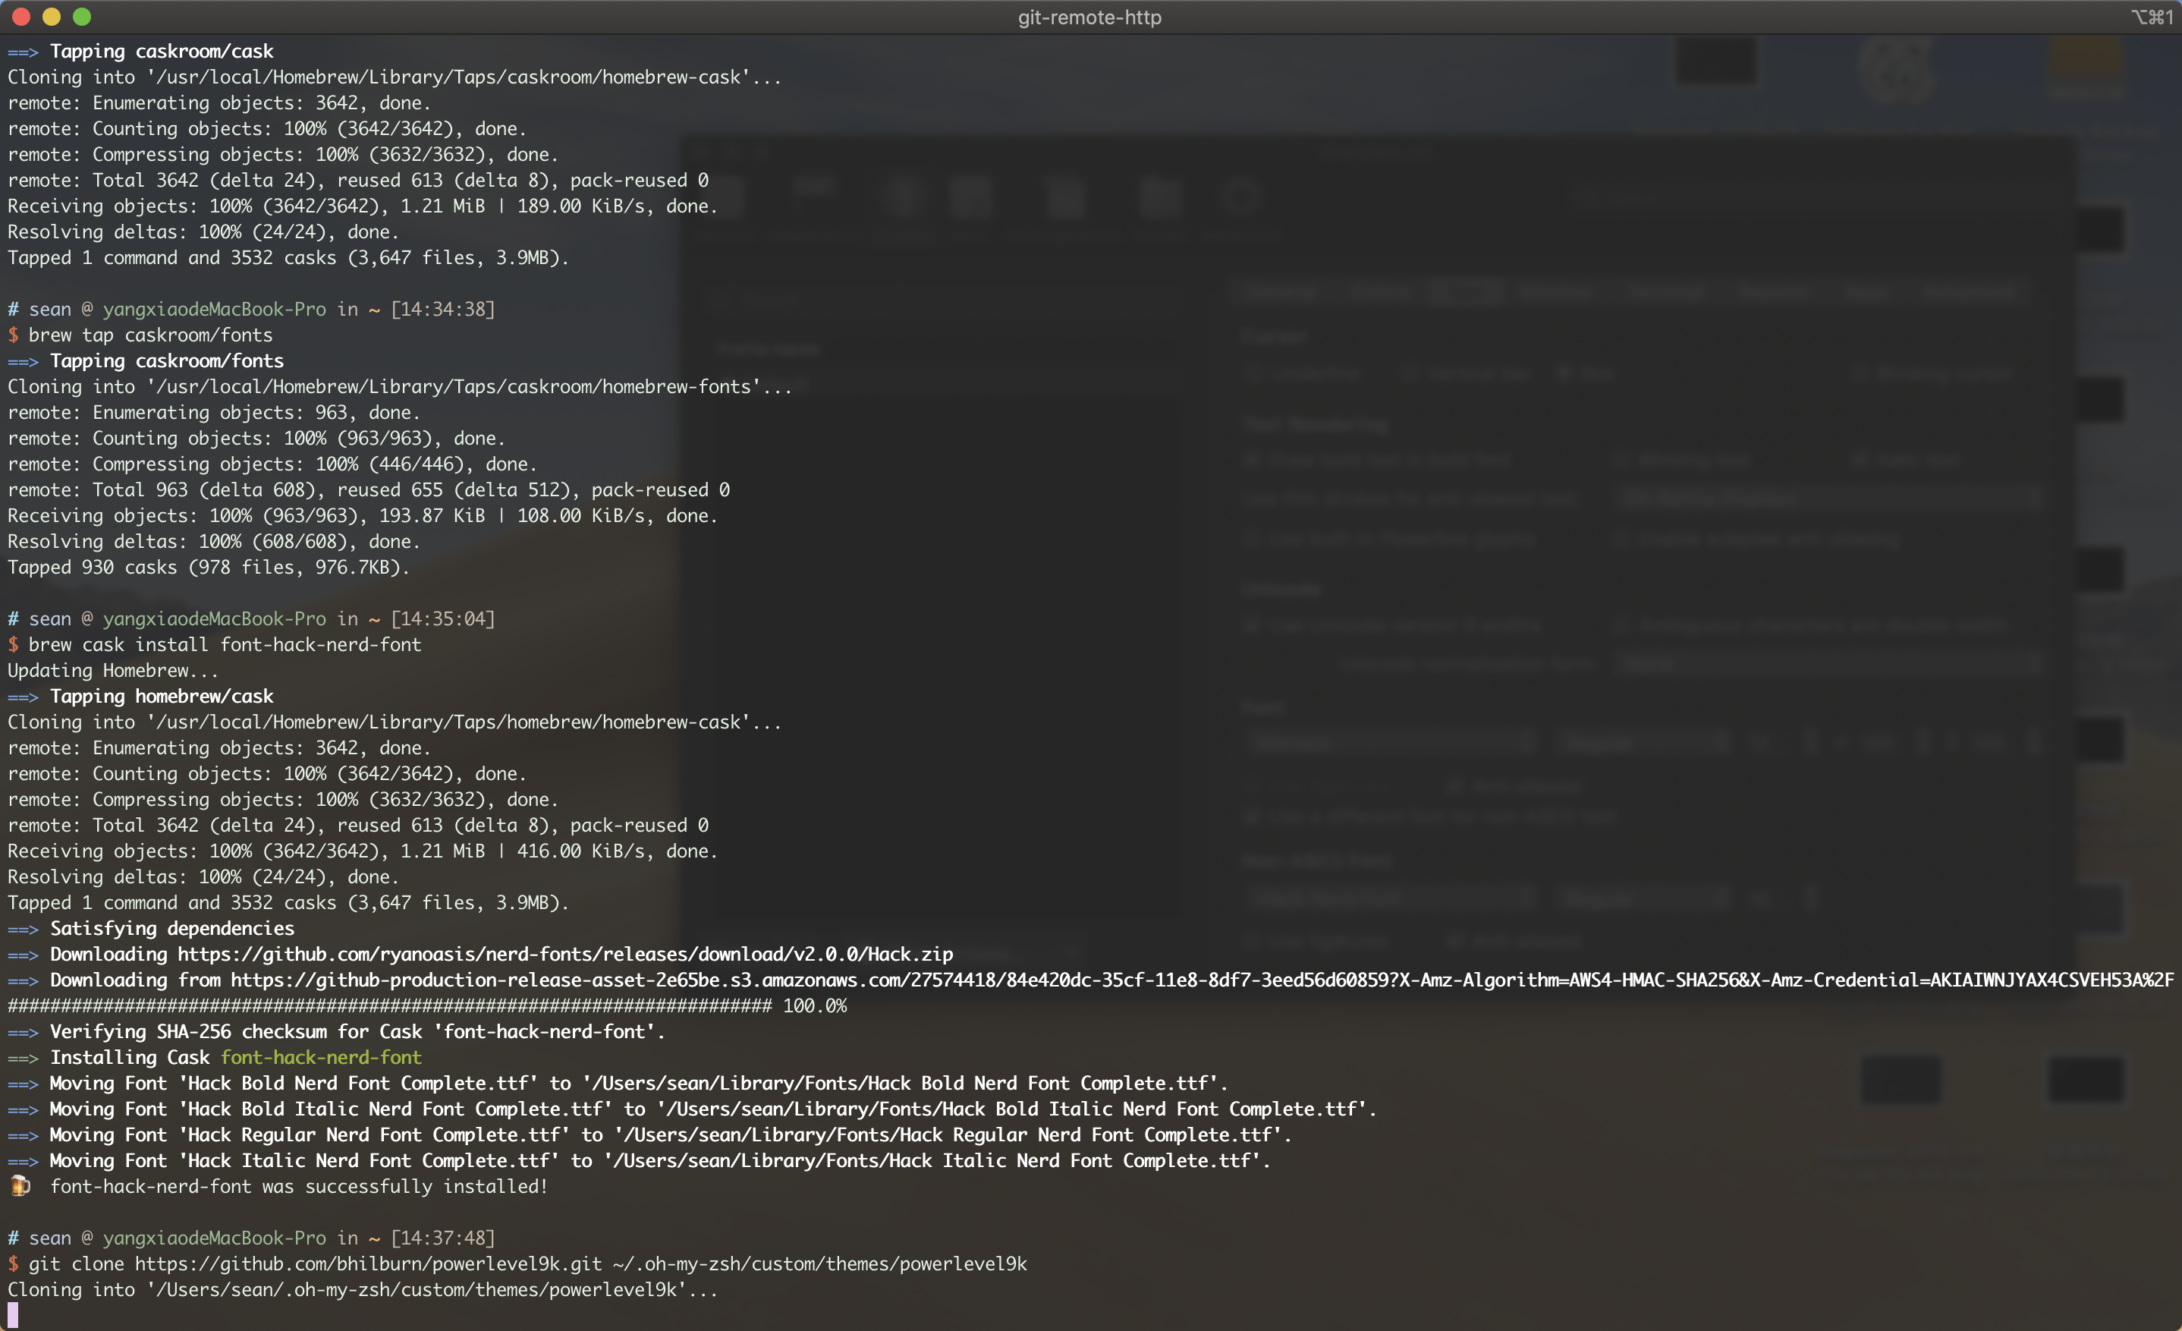Click the window title 'git-remote-http'
The height and width of the screenshot is (1331, 2182).
tap(1089, 17)
